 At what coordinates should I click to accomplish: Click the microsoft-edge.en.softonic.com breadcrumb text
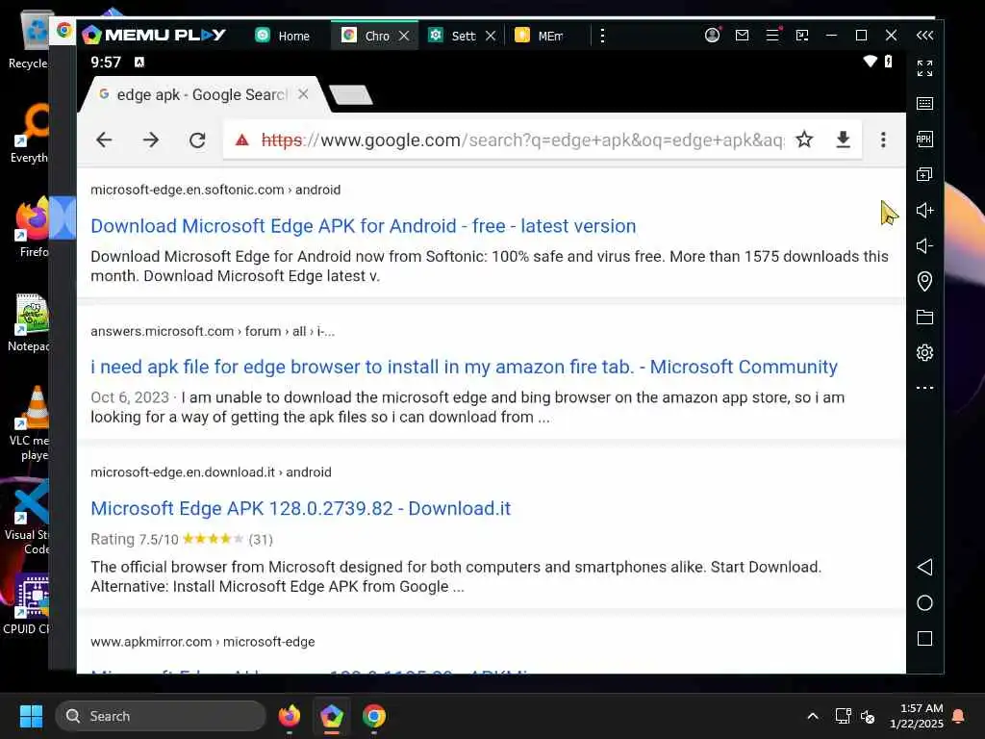click(x=215, y=190)
